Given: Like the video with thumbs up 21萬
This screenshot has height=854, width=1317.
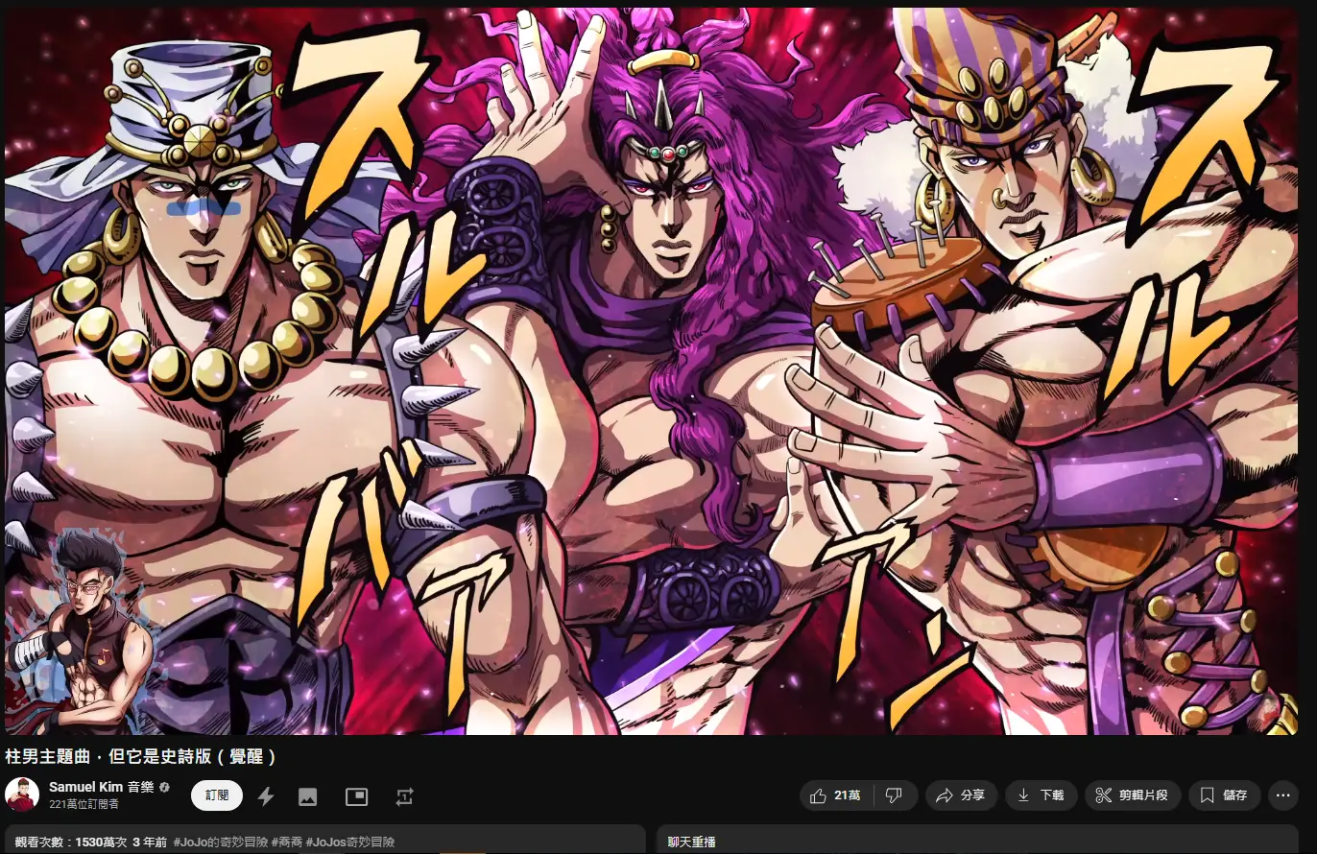Looking at the screenshot, I should (x=836, y=795).
